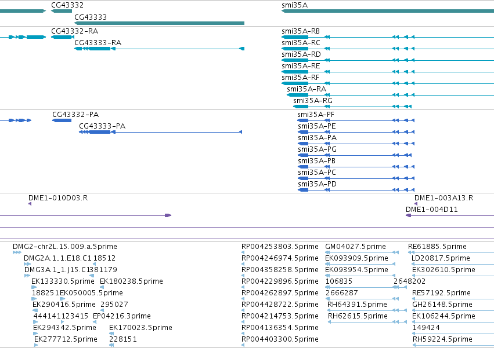
Task: Open EST RP004253803.5prime label
Action: [x=280, y=247]
